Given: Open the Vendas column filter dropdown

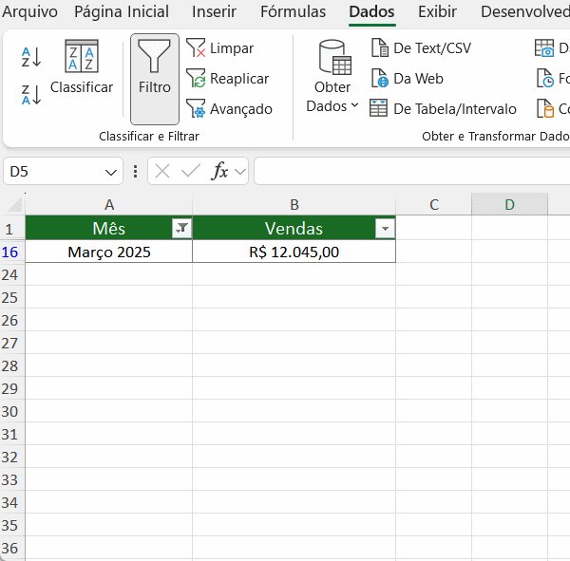Looking at the screenshot, I should tap(385, 229).
